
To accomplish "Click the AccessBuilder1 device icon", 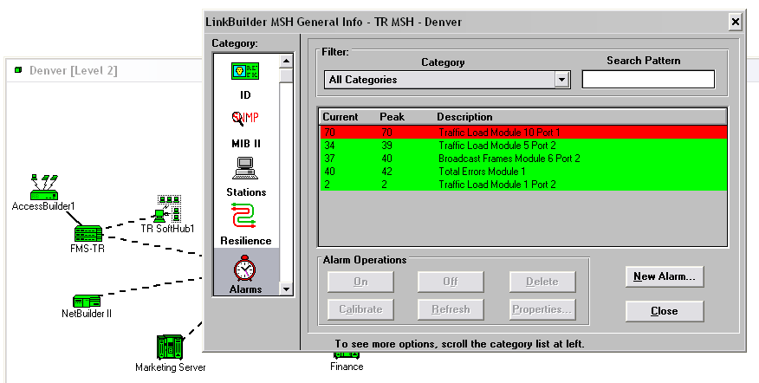I will (43, 187).
